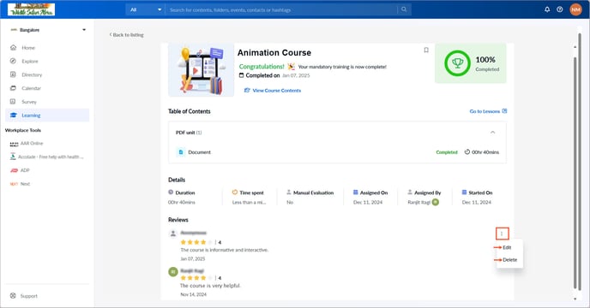The width and height of the screenshot is (590, 308).
Task: Click the green Completed status text
Action: click(447, 152)
